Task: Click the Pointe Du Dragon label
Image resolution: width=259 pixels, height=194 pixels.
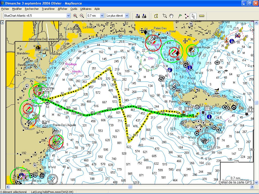Action: 180,102
